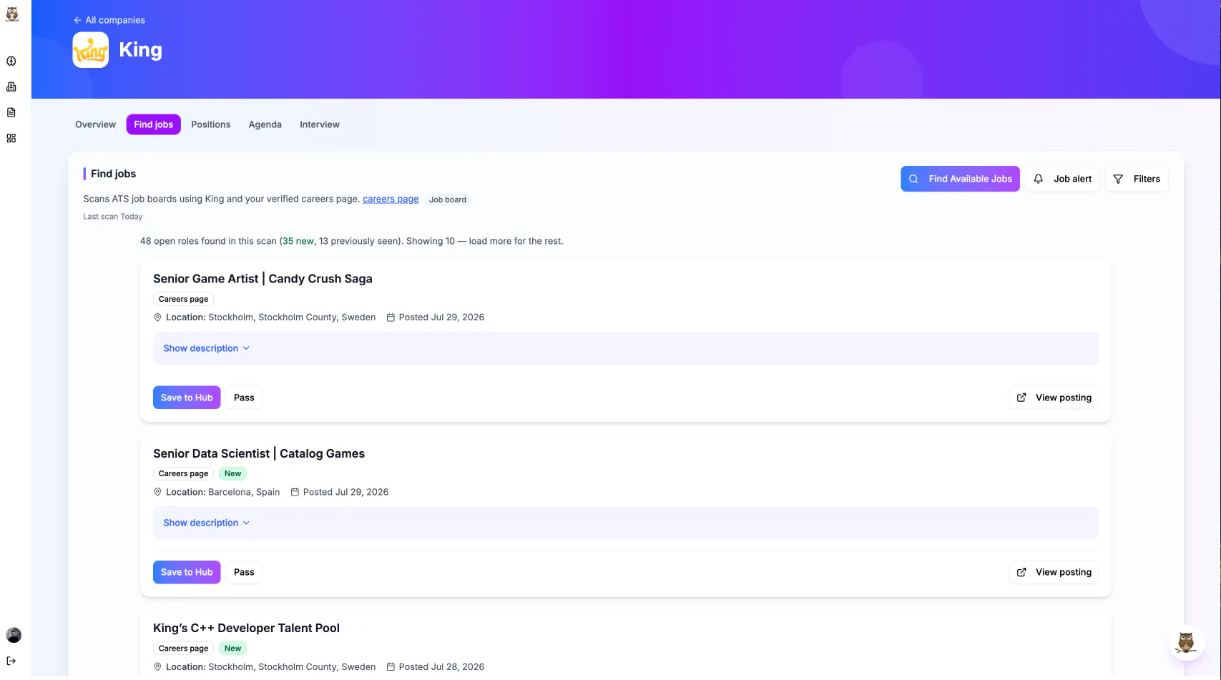Open the owl assistant chat bubble
This screenshot has width=1221, height=680.
[x=1186, y=642]
